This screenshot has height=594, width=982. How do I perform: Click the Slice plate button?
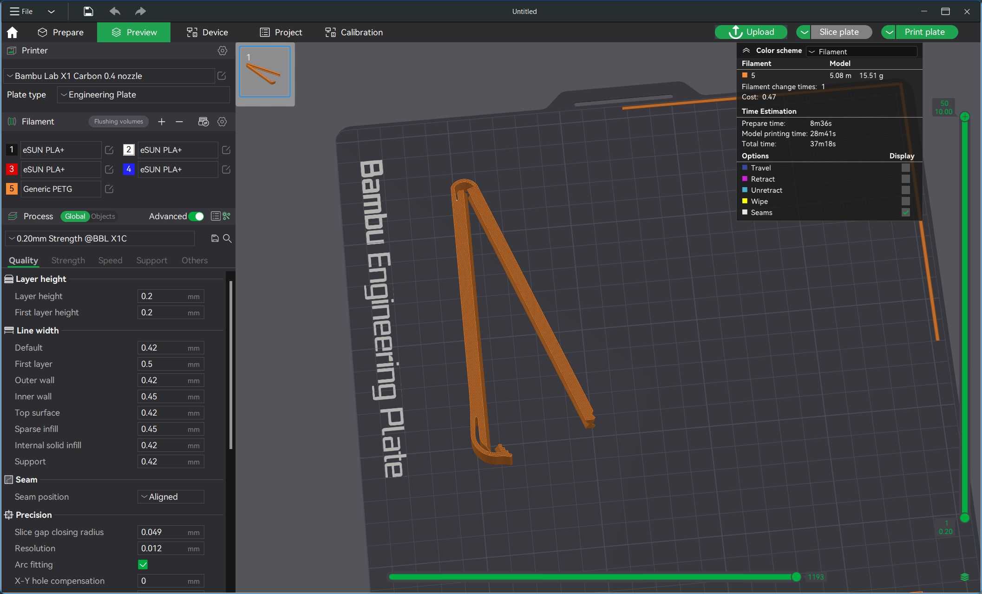pyautogui.click(x=841, y=32)
